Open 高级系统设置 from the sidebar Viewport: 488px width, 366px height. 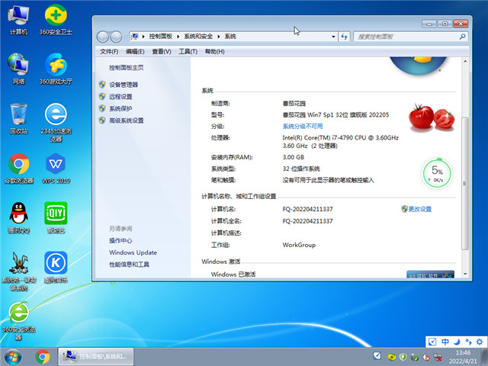[127, 120]
